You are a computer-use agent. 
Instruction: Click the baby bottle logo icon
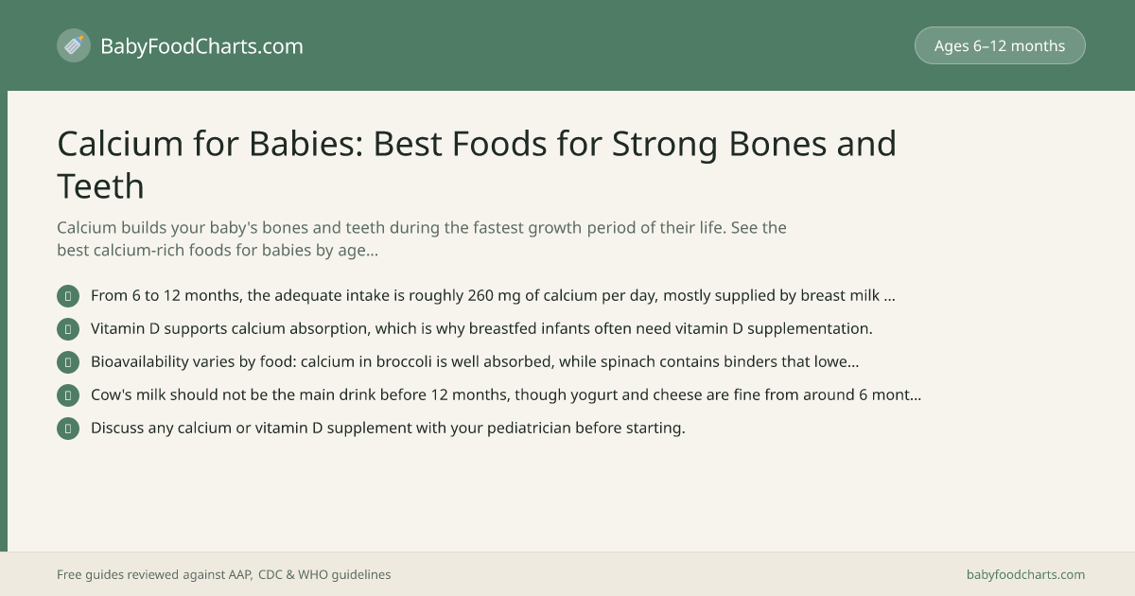pyautogui.click(x=74, y=45)
